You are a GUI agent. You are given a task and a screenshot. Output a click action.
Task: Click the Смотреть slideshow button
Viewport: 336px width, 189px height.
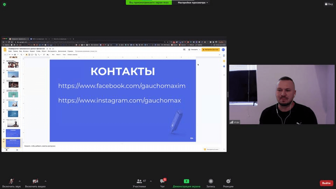[x=193, y=49]
